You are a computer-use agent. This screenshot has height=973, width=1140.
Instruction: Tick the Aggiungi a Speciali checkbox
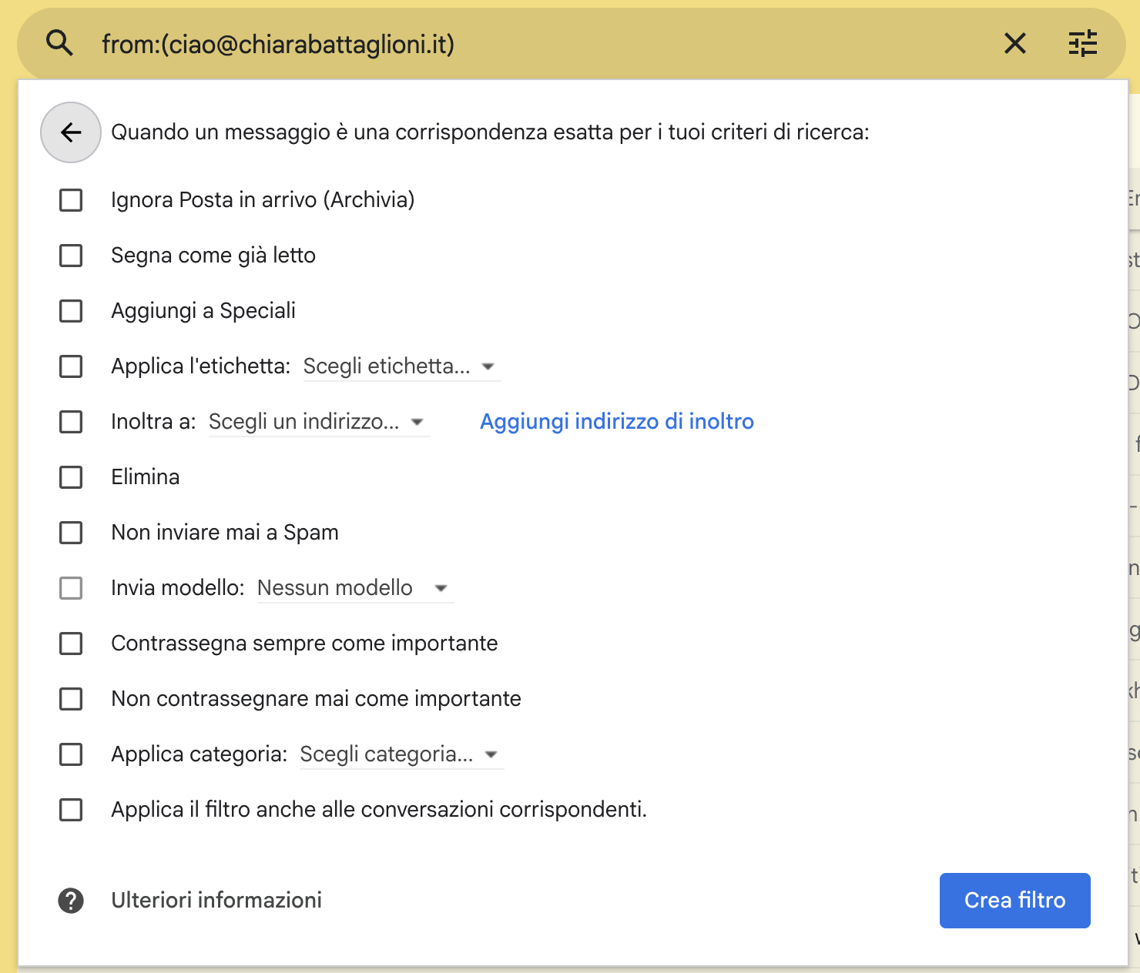click(71, 311)
